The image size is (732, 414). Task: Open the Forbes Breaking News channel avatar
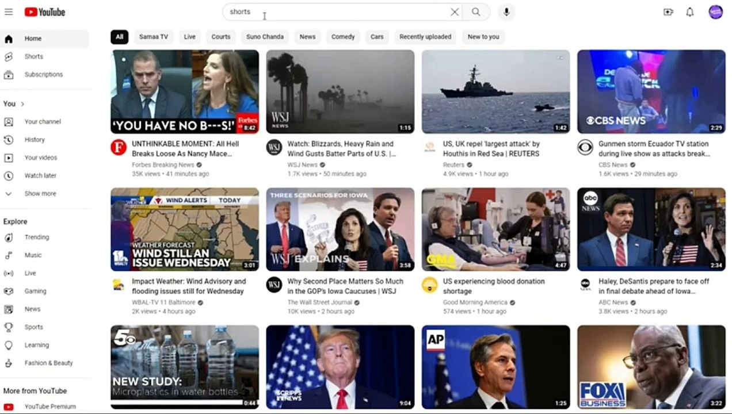point(119,147)
